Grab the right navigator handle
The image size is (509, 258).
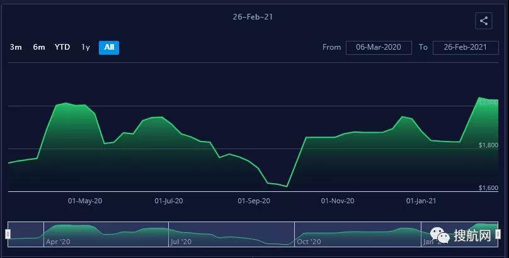click(x=498, y=234)
